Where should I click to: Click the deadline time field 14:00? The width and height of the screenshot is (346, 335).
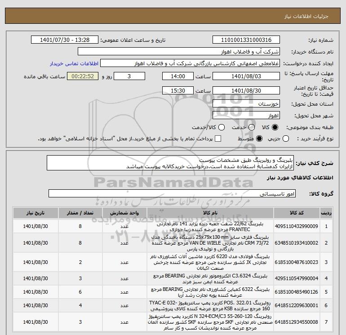coord(178,76)
